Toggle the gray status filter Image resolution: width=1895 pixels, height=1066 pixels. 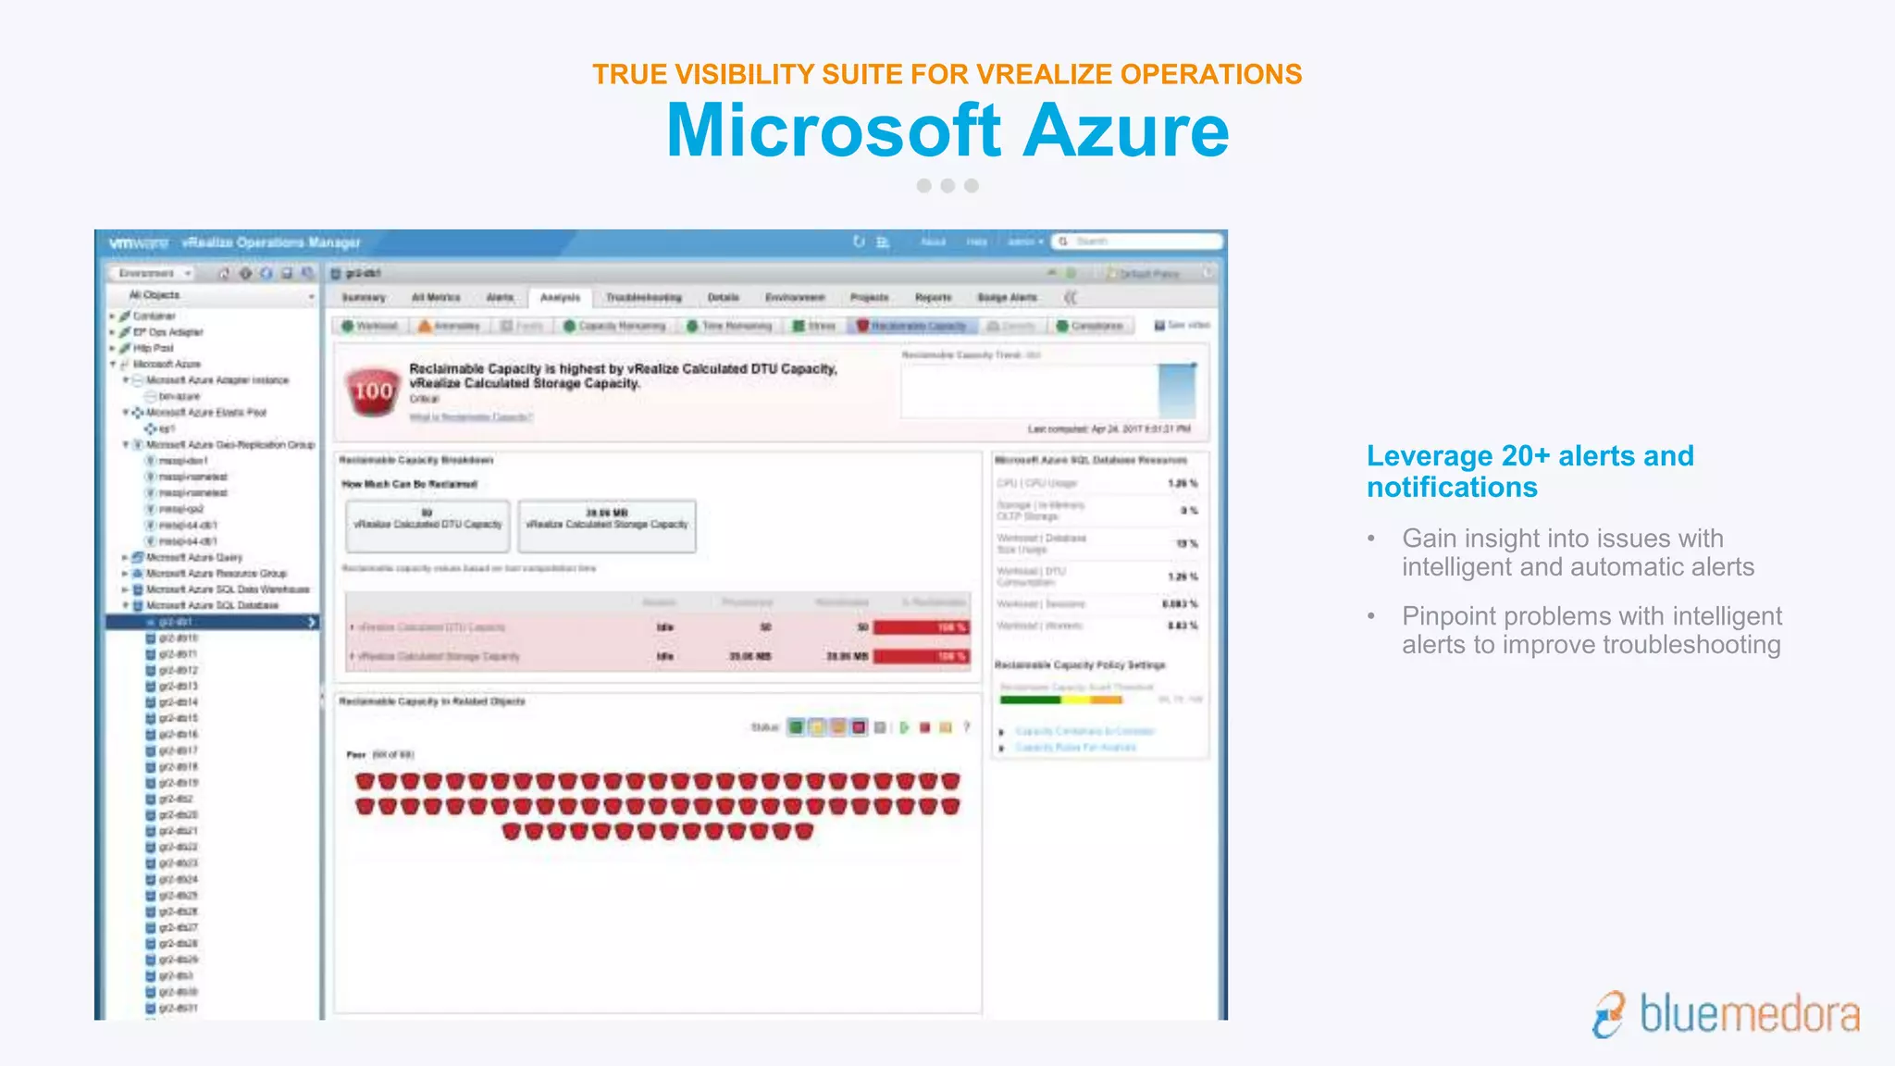880,727
